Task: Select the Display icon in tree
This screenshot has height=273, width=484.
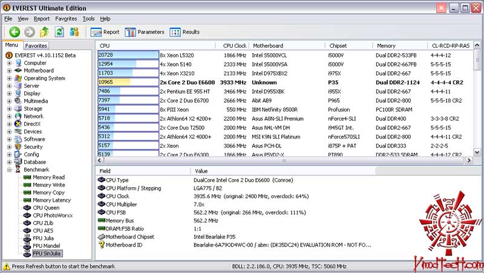Action: click(x=19, y=94)
